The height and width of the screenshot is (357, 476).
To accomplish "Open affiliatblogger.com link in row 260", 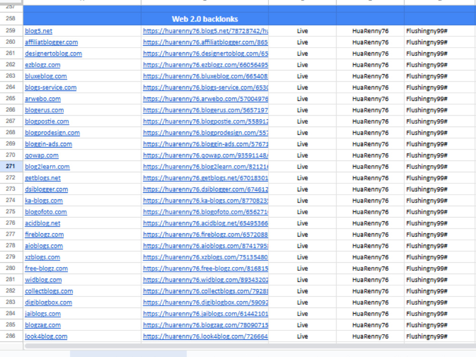I will (51, 42).
